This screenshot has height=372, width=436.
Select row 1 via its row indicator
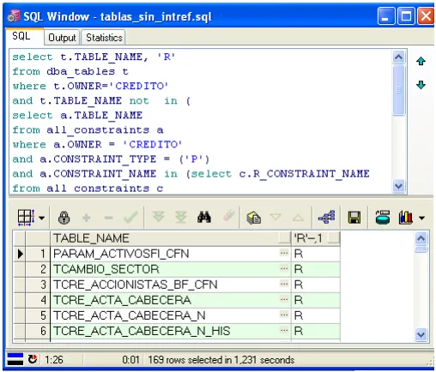(20, 254)
